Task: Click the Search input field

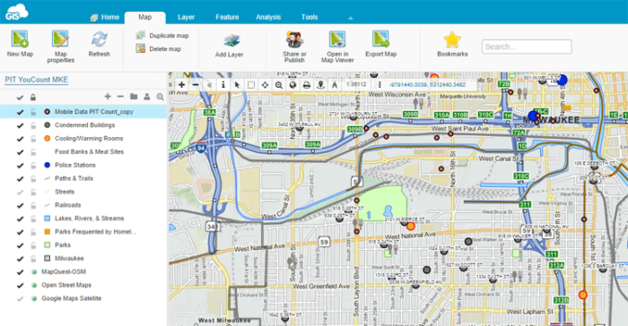Action: (527, 47)
